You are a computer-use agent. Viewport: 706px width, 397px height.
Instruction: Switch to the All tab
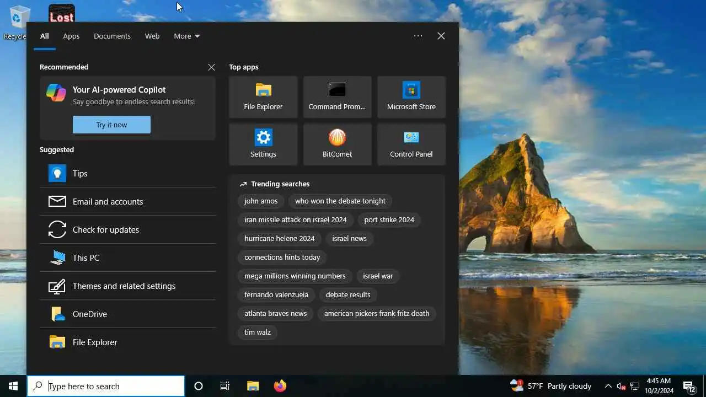(45, 36)
